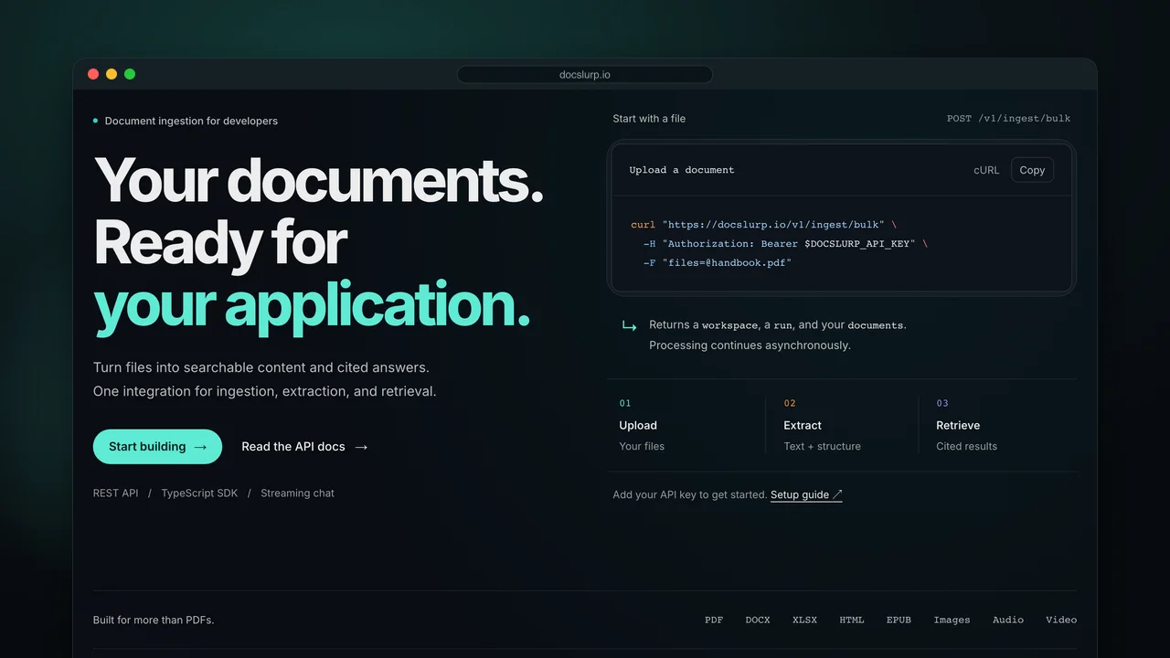Click the Authorization Bearer header line
1170x658 pixels.
pyautogui.click(x=785, y=244)
